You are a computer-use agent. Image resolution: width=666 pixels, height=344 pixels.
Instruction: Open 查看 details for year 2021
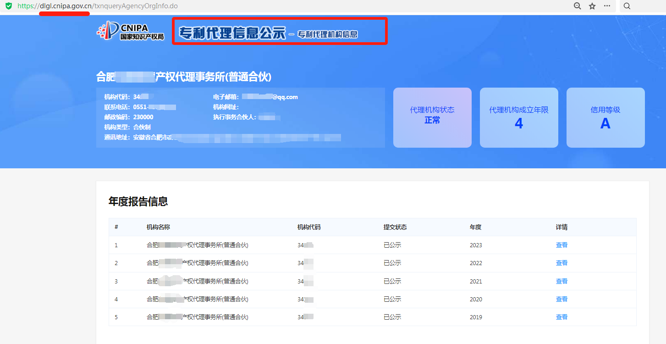point(561,281)
